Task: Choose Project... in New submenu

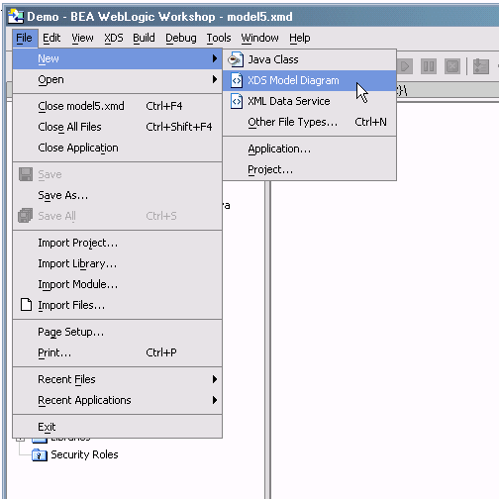Action: pos(310,169)
